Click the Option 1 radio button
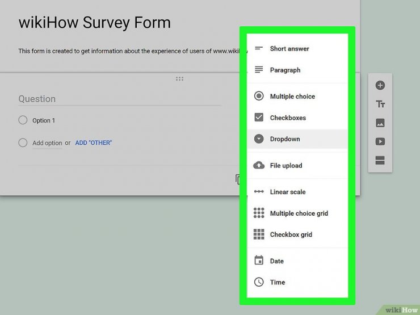The image size is (420, 315). [x=23, y=120]
